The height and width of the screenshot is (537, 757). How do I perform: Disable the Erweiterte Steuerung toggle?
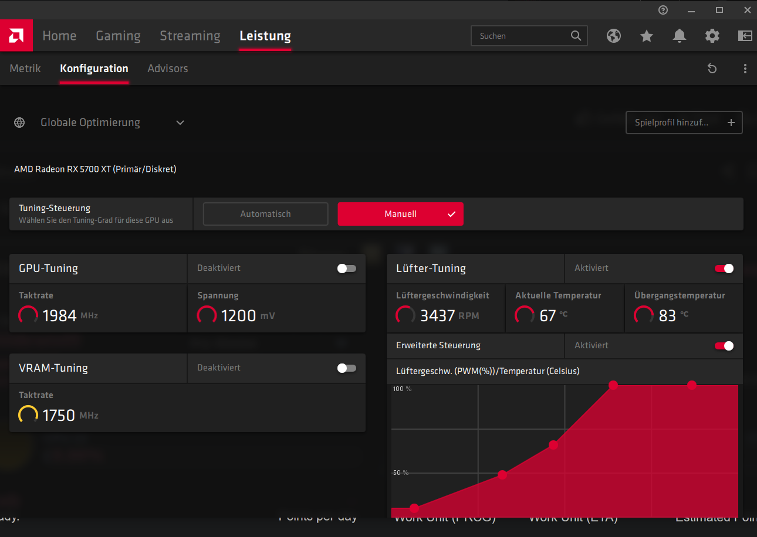724,346
